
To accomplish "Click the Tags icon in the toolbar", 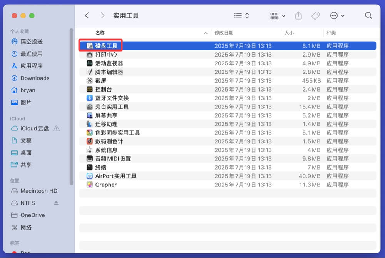I will (x=316, y=15).
